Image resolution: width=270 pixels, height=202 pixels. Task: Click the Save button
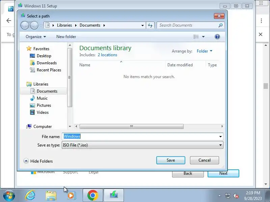point(171,160)
